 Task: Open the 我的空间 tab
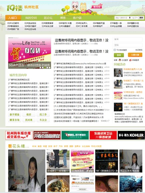[31, 18]
